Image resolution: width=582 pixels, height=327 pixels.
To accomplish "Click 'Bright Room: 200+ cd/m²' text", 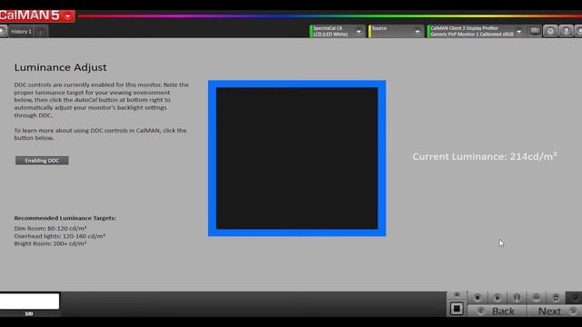I will point(51,243).
